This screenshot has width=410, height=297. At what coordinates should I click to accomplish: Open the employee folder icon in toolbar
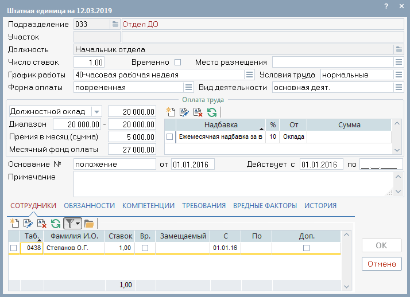[89, 224]
